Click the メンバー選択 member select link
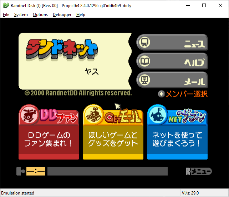229x197 pixels. coord(187,94)
